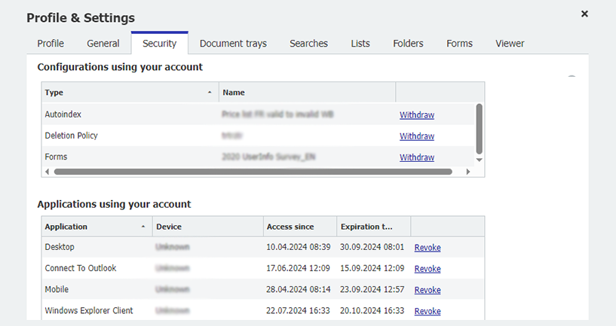Click access date 17.06.2024 12:09

(298, 268)
